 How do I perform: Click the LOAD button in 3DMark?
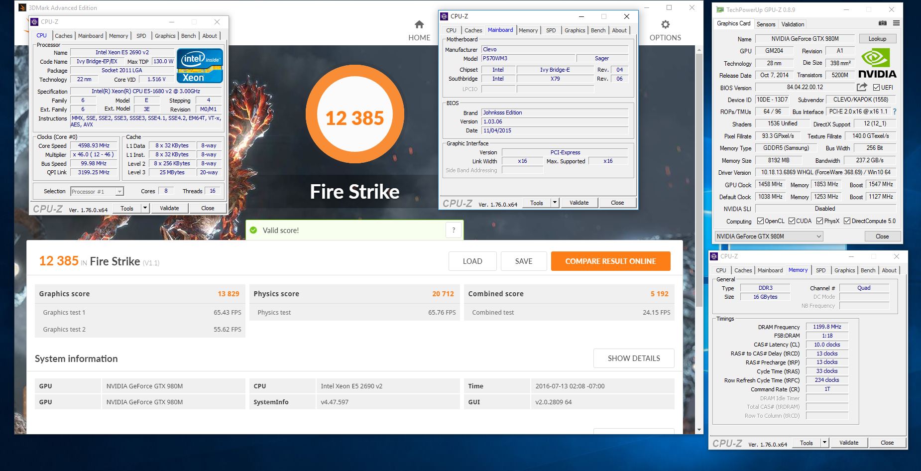tap(472, 261)
